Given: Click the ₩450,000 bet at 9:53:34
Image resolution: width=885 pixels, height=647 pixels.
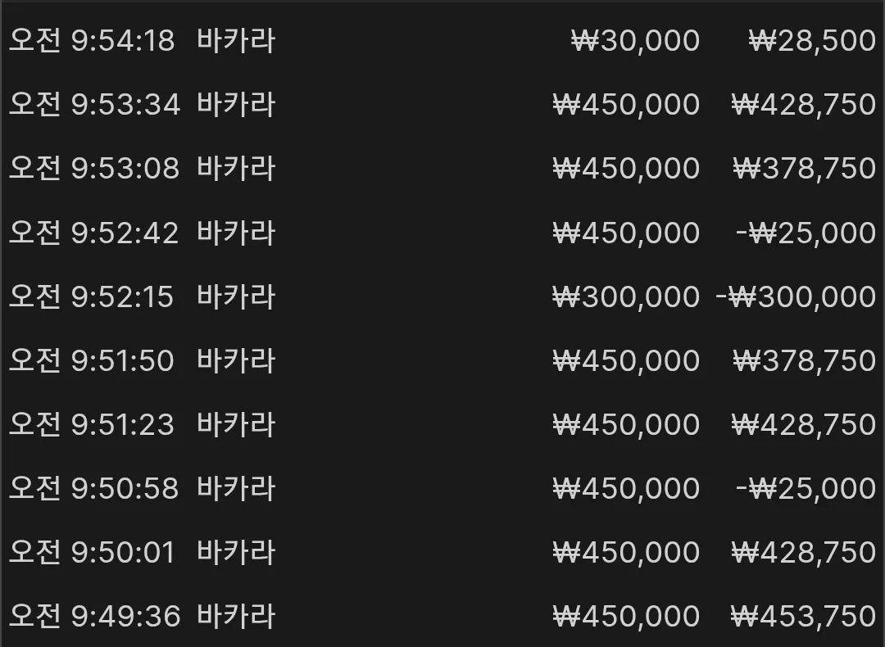Looking at the screenshot, I should (627, 104).
